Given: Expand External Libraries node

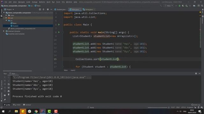Looking at the screenshot, I should click(x=4, y=31).
